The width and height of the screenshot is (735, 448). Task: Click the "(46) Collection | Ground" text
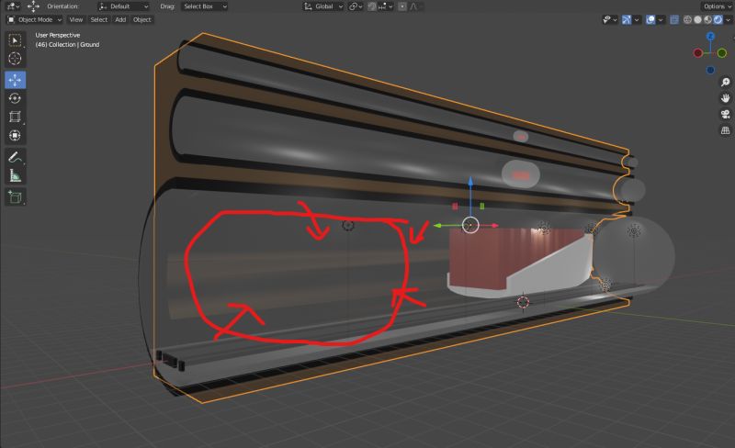pos(67,44)
